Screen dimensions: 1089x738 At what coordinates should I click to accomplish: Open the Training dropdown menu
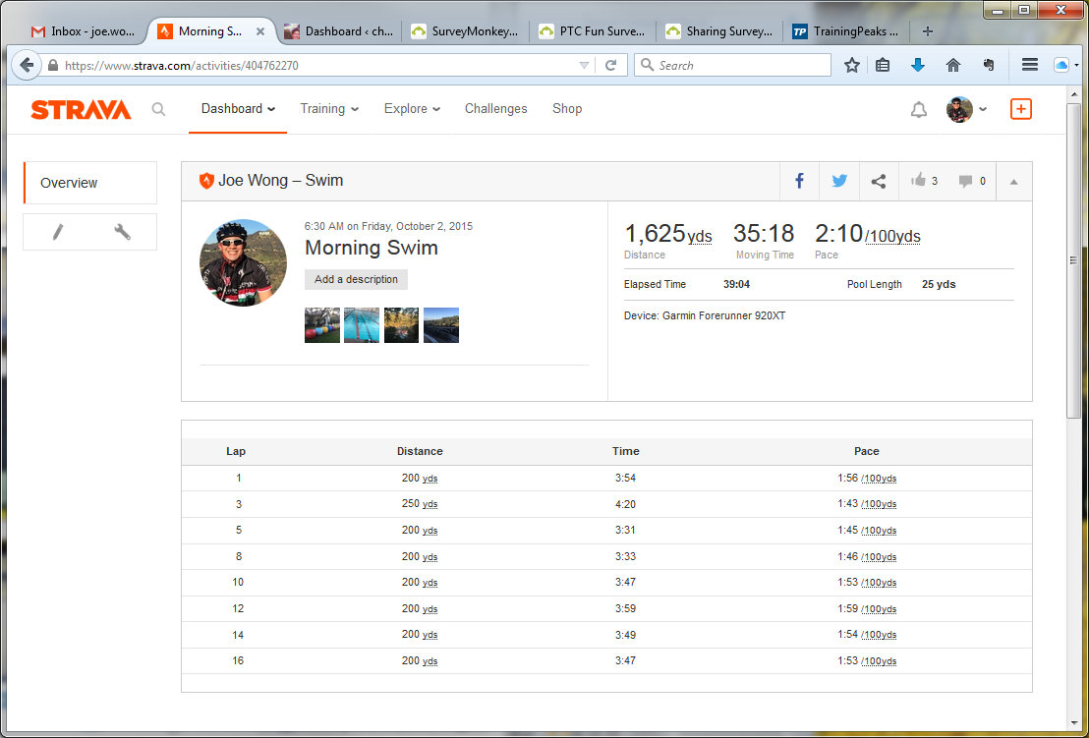pyautogui.click(x=329, y=109)
